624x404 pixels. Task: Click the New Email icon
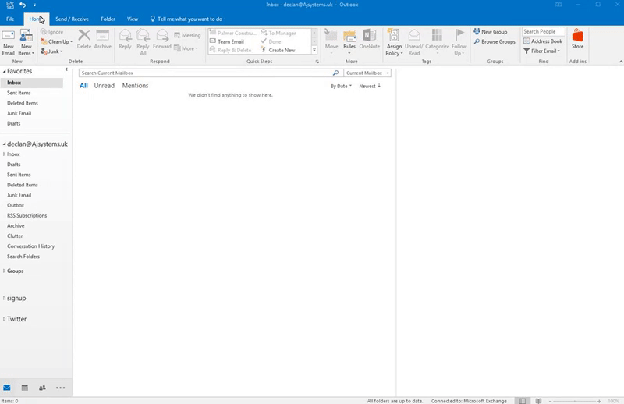pos(9,39)
